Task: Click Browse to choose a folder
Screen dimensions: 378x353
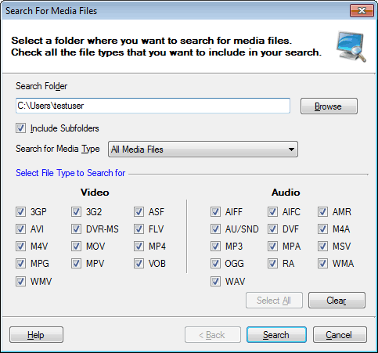Action: [x=329, y=106]
